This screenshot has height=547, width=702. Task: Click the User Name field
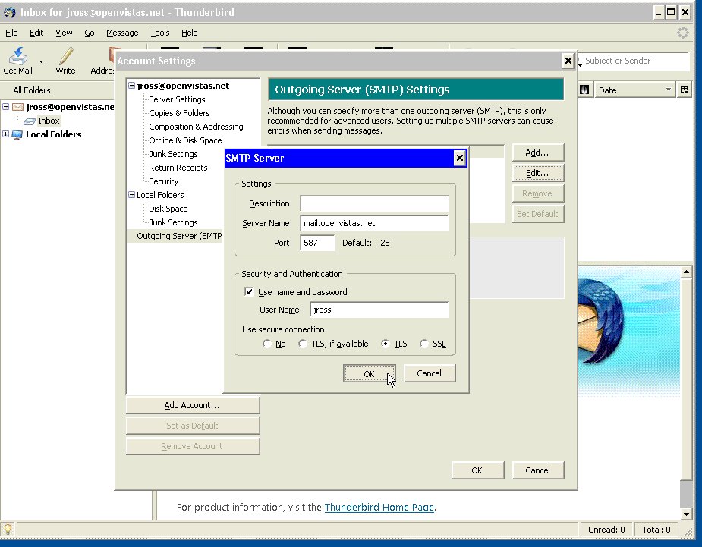(379, 310)
